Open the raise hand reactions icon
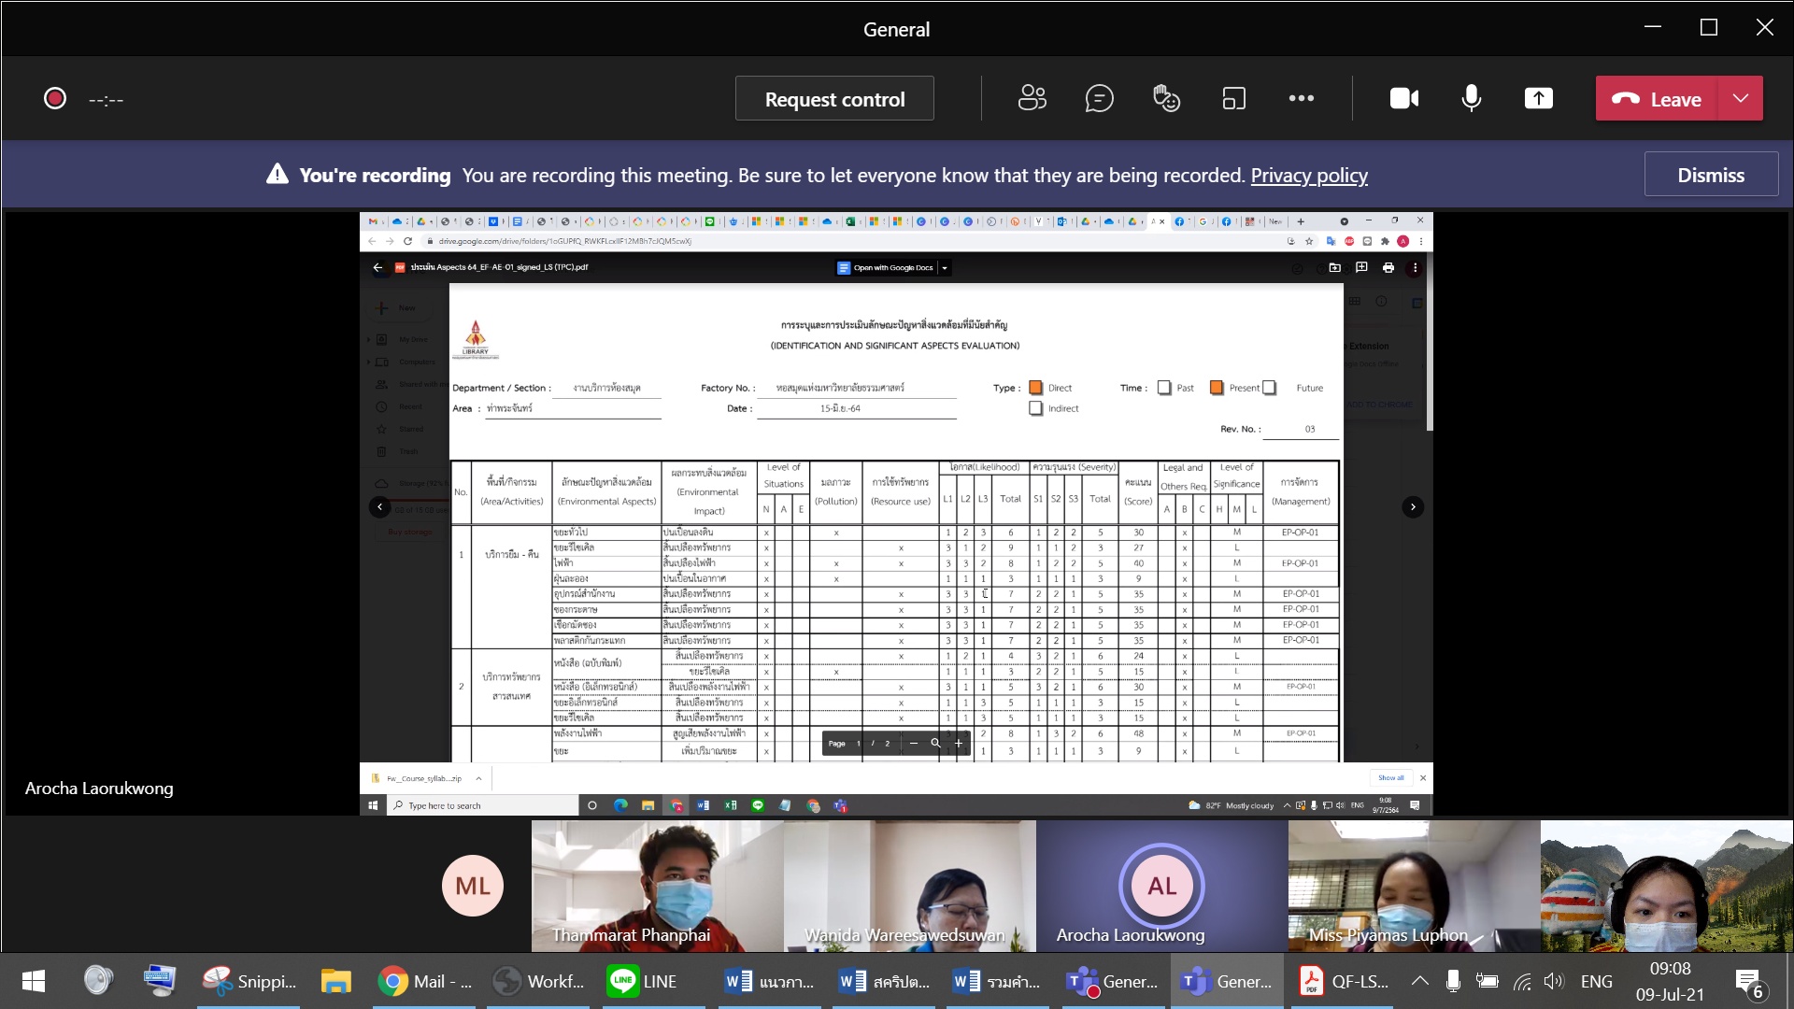This screenshot has height=1009, width=1794. click(x=1166, y=98)
